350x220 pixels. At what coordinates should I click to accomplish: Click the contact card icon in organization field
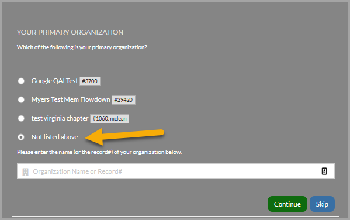tap(324, 171)
